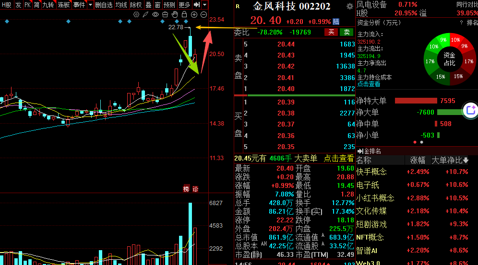Open chart settings gear icon

point(136,14)
